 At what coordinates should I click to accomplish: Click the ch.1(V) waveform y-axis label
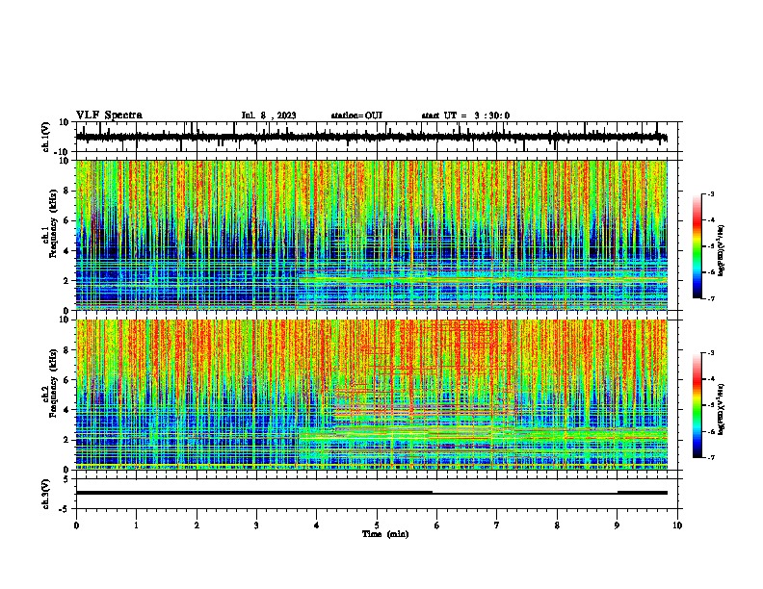coord(46,137)
